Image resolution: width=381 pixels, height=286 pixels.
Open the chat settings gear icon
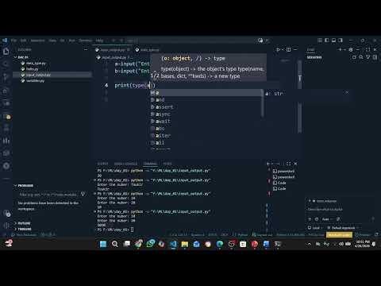pos(351,49)
